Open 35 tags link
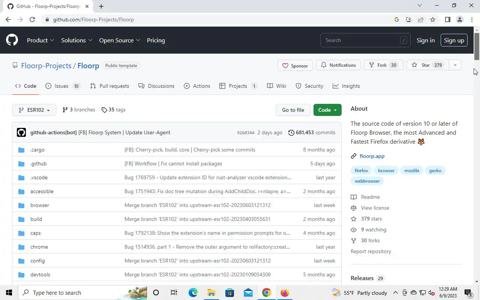The width and height of the screenshot is (480, 300). [x=114, y=109]
